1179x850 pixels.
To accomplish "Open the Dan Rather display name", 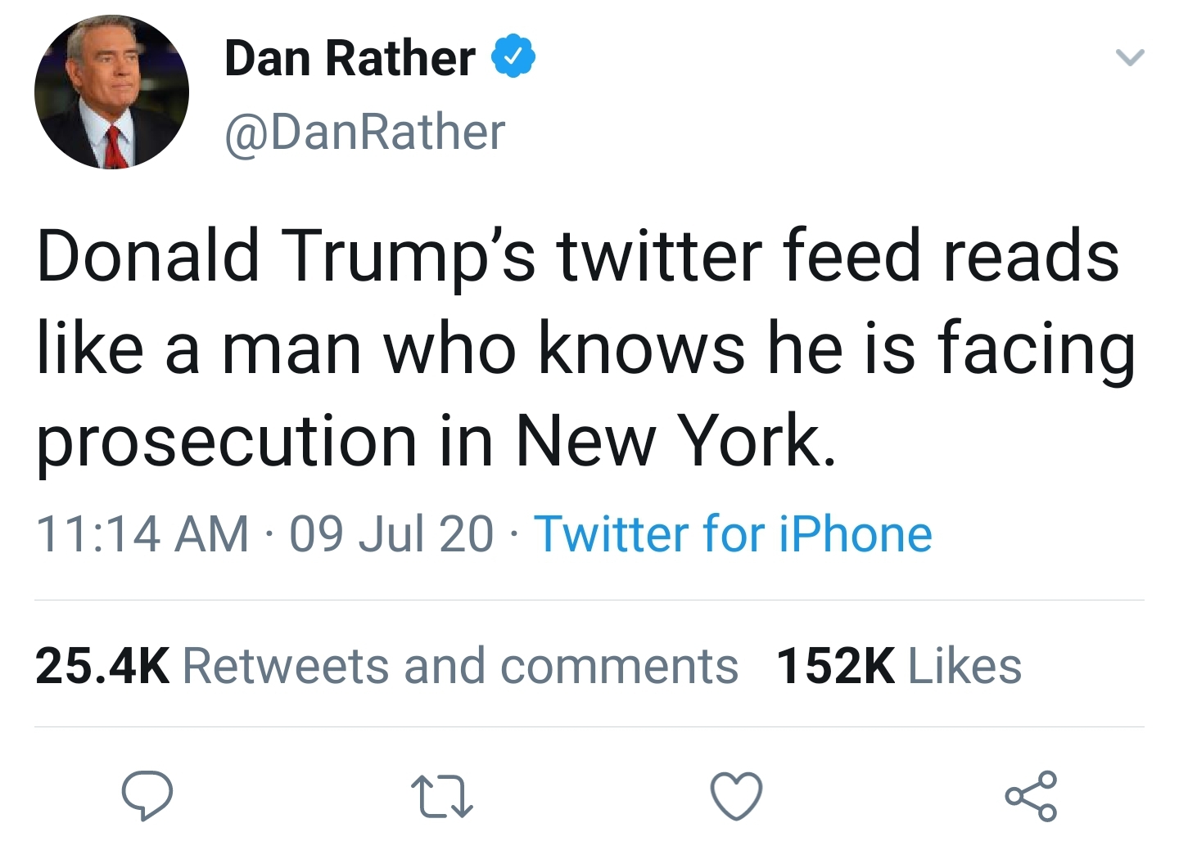I will click(350, 58).
